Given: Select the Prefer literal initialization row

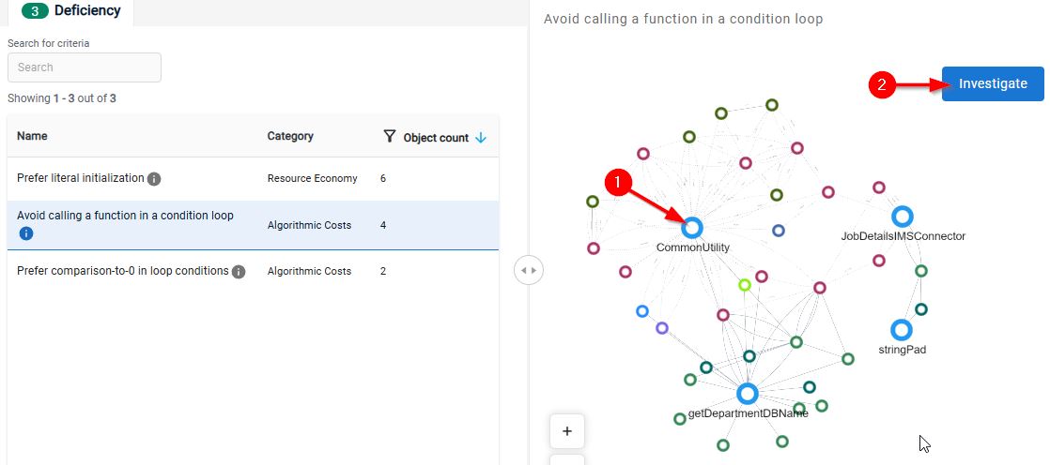Looking at the screenshot, I should point(254,179).
